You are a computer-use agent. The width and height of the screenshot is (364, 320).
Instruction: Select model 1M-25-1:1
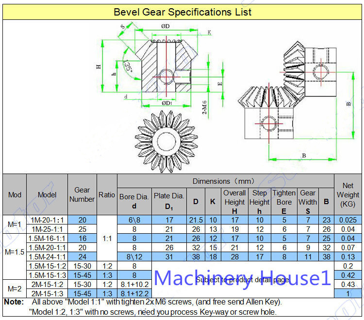tap(47, 229)
